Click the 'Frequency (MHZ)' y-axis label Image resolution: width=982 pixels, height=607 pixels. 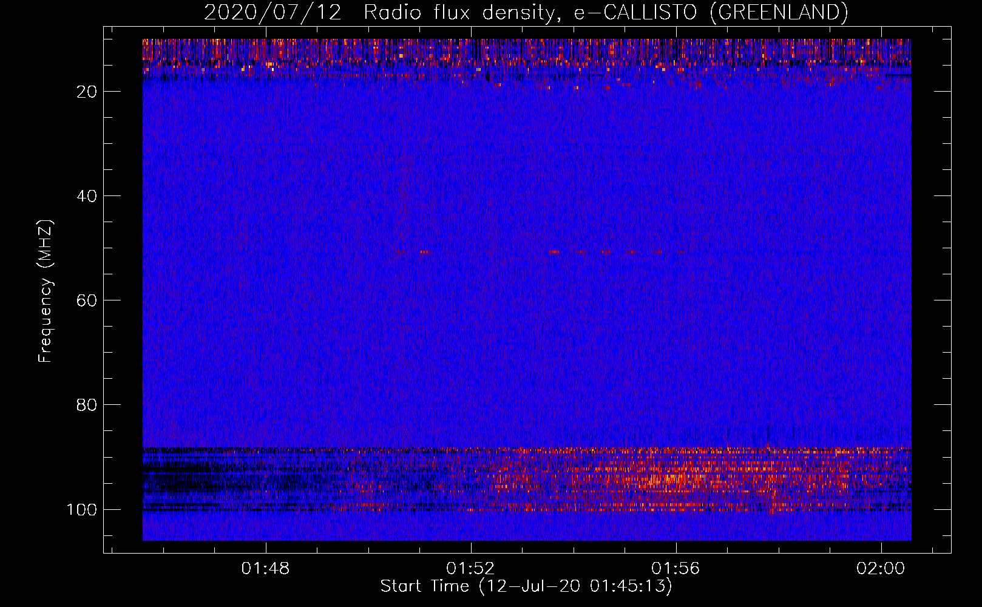pyautogui.click(x=46, y=291)
